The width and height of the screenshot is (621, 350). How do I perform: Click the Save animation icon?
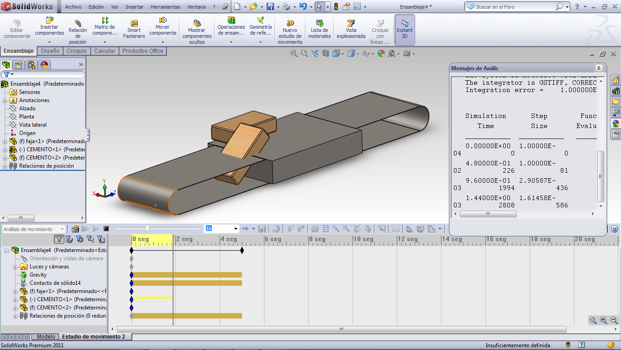coord(262,229)
